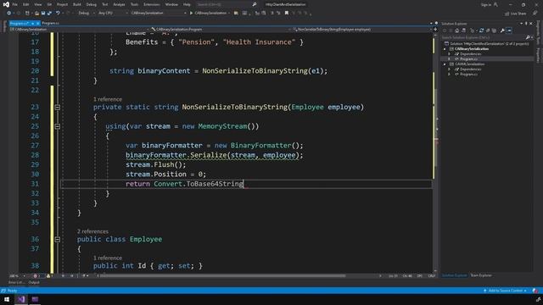Screen dimensions: 543x305
Task: Expand Program.cs under CAXMLSerialization
Action: point(449,75)
